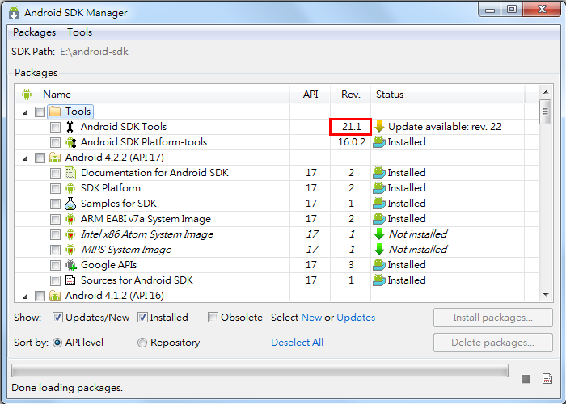Click the Android 4.2.2 folder icon
The width and height of the screenshot is (566, 404).
[55, 158]
